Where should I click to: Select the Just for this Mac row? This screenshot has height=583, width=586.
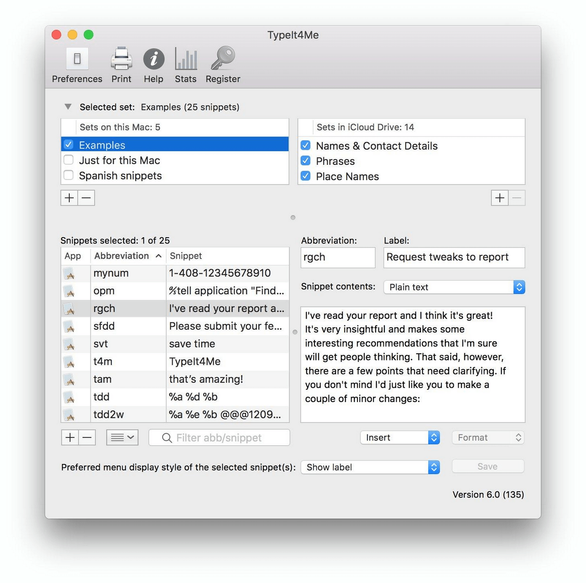tap(175, 160)
